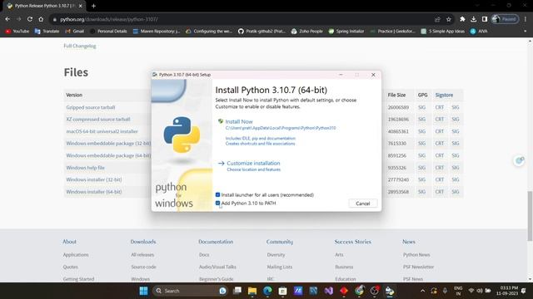Click Cancel in Python setup dialog
The image size is (533, 299).
tap(363, 203)
